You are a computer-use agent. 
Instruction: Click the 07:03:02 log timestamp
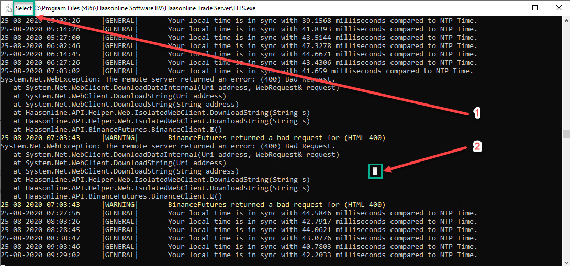click(64, 71)
